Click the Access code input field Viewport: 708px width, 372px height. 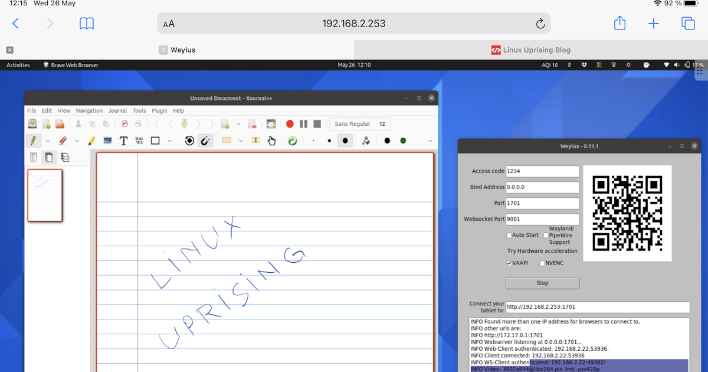[x=542, y=171]
